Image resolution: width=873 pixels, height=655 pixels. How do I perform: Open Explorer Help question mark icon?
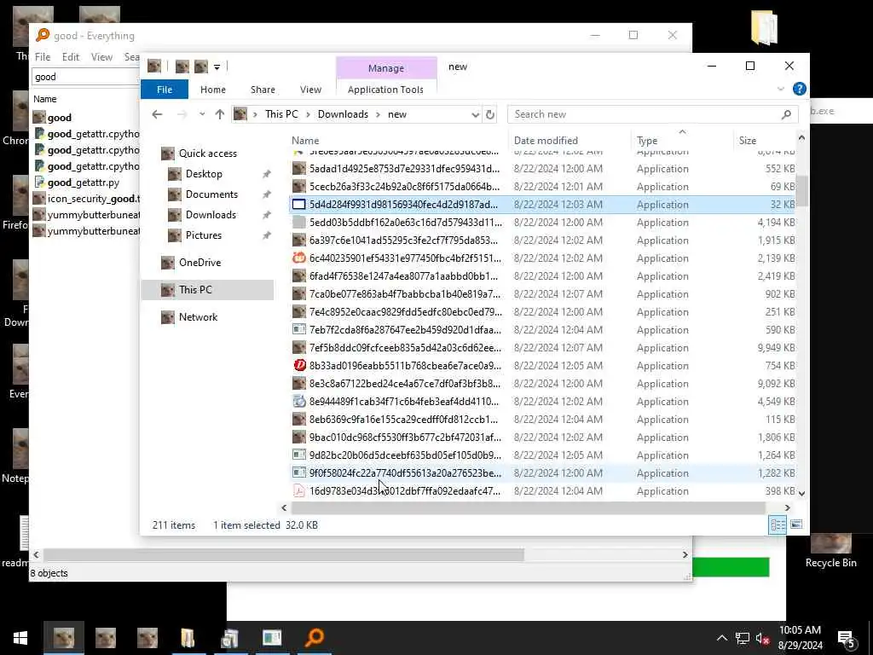800,89
